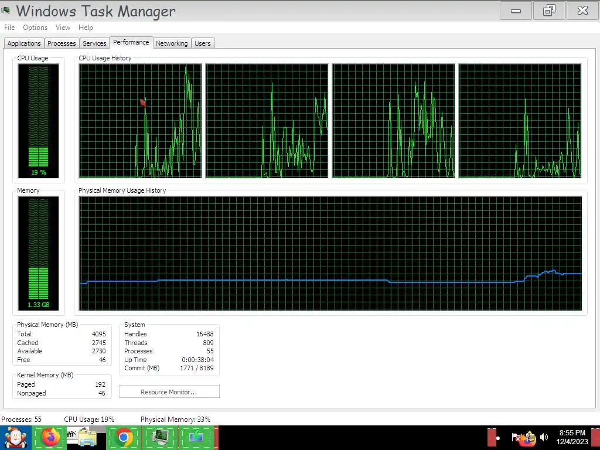
Task: Click the Nonpaged kernel memory label
Action: click(32, 393)
